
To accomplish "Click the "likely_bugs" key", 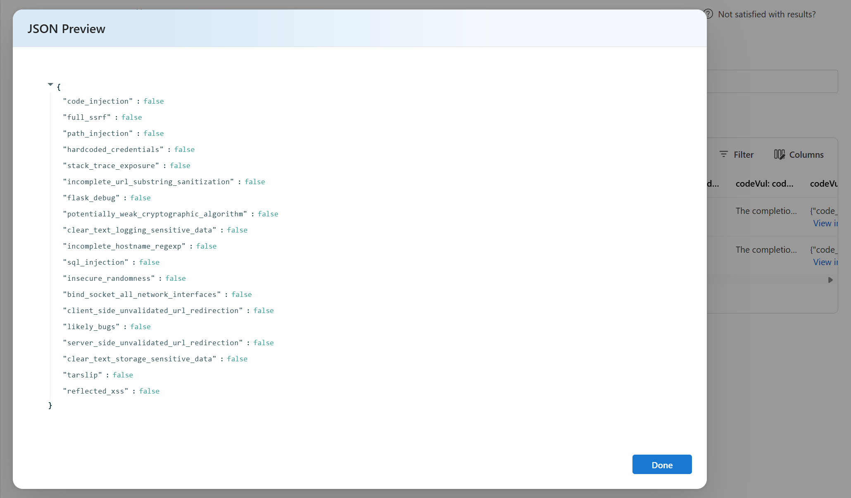I will (x=91, y=327).
